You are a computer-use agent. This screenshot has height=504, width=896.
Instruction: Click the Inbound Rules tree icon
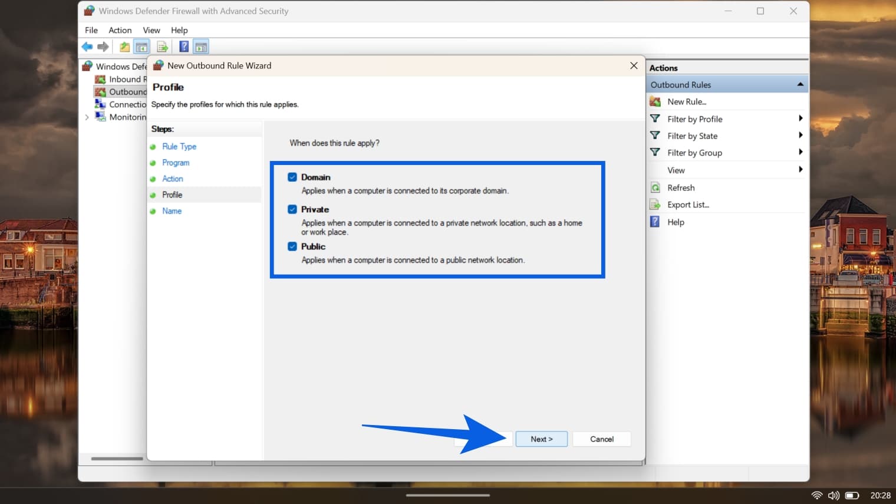[100, 79]
